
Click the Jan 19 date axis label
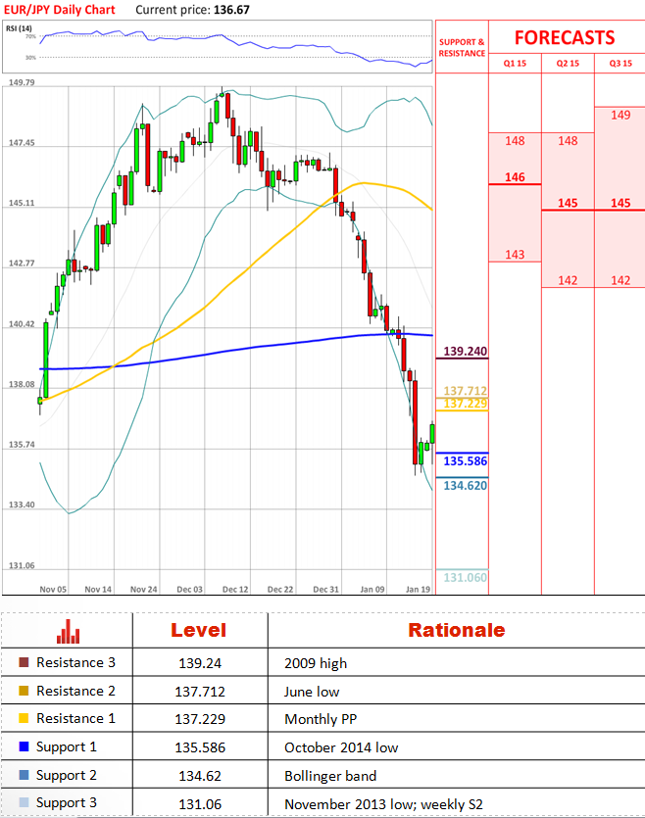tap(418, 589)
